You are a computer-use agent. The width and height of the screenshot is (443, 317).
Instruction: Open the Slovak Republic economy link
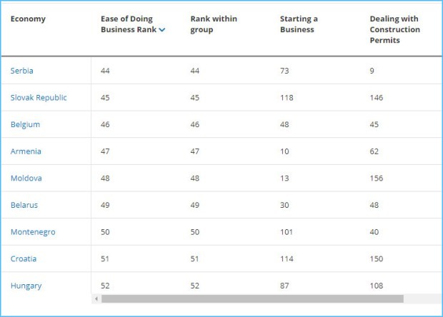39,98
